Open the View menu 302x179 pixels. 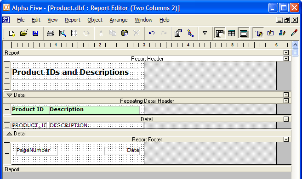coord(52,20)
